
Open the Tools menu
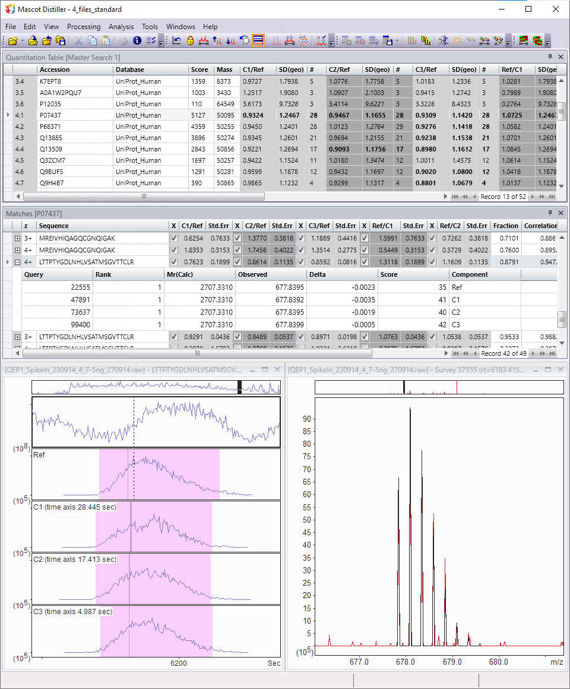point(150,27)
